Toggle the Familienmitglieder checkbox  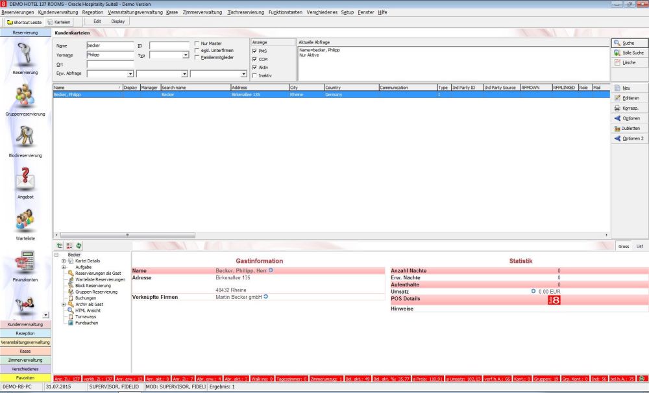[197, 57]
